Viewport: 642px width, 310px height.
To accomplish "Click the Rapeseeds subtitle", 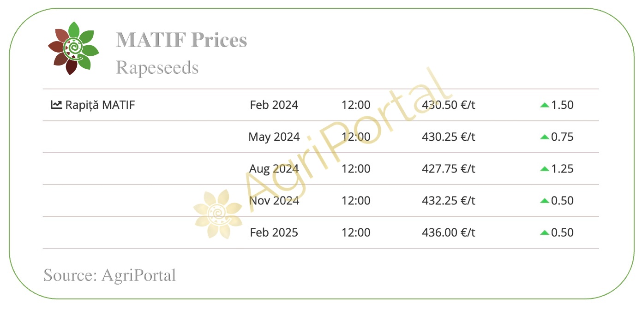I will (x=157, y=67).
